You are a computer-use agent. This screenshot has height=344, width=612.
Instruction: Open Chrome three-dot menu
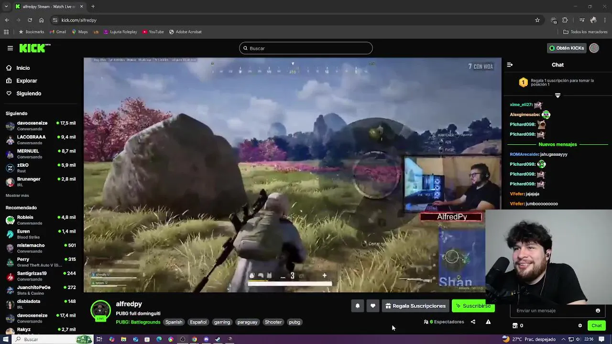606,20
